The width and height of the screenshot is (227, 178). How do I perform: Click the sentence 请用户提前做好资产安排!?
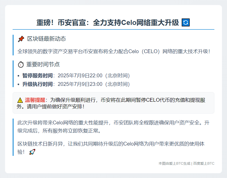pyautogui.click(x=55, y=107)
